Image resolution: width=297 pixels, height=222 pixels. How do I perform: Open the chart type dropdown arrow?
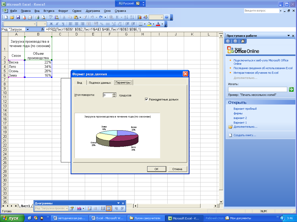coord(83,208)
